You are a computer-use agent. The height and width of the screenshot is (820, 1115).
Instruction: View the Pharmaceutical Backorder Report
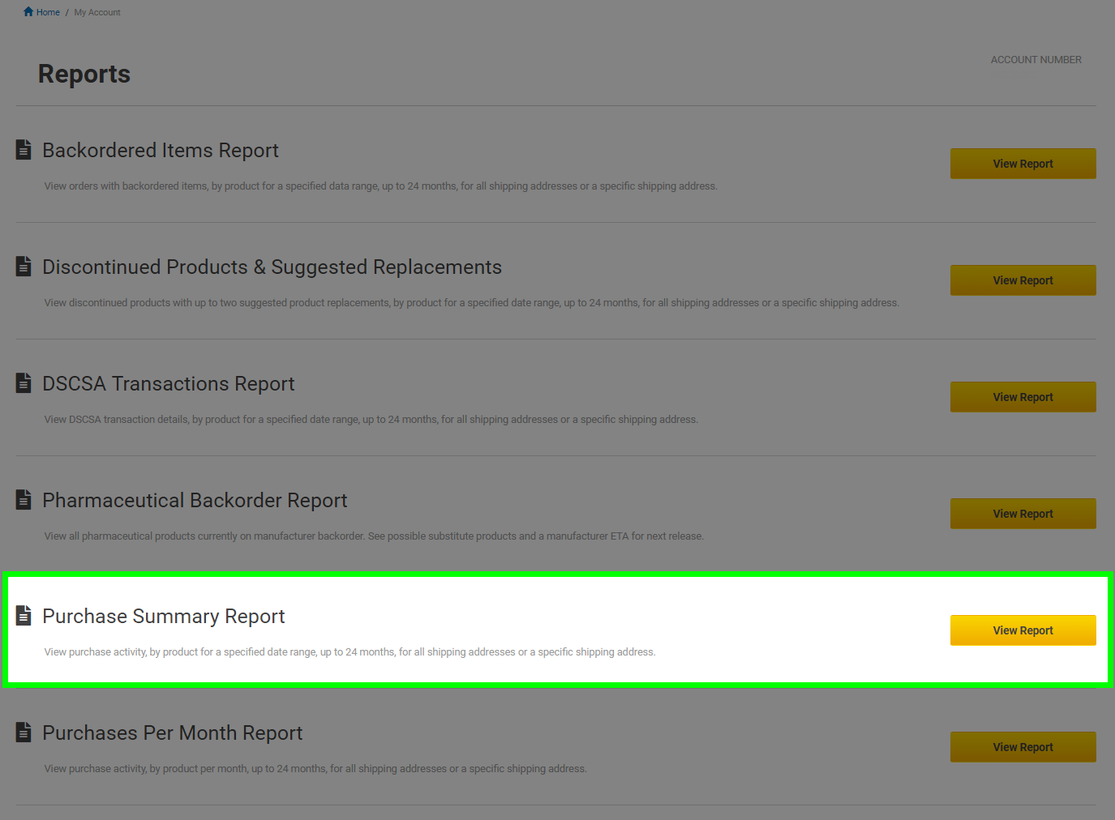click(x=1023, y=514)
